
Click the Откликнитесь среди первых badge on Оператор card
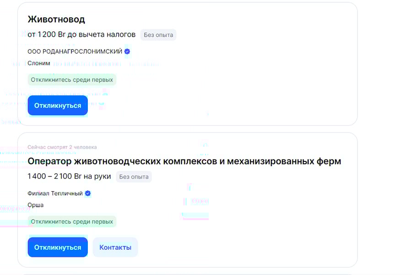pyautogui.click(x=71, y=221)
